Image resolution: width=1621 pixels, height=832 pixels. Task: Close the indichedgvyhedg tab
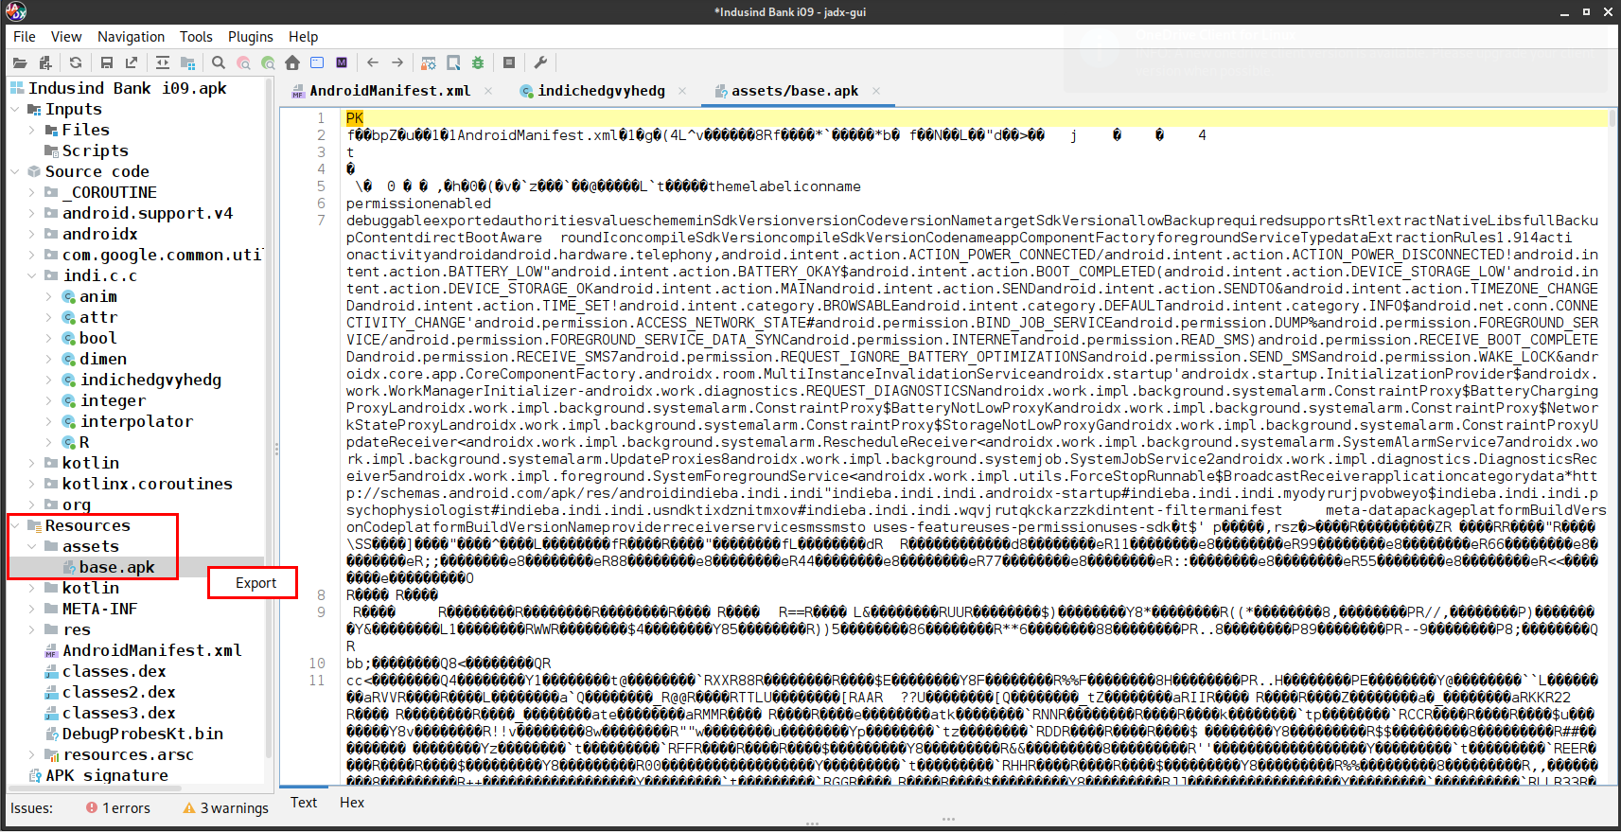pos(683,91)
